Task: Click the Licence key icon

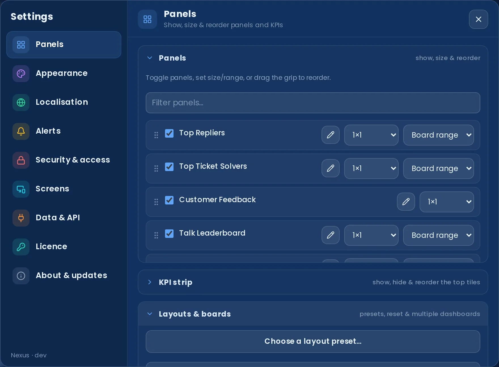Action: click(21, 247)
